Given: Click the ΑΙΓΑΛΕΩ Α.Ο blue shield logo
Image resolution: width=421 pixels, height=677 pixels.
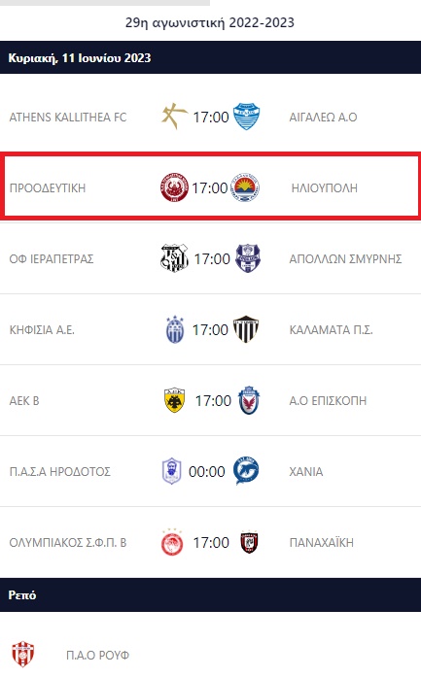Looking at the screenshot, I should coord(246,117).
